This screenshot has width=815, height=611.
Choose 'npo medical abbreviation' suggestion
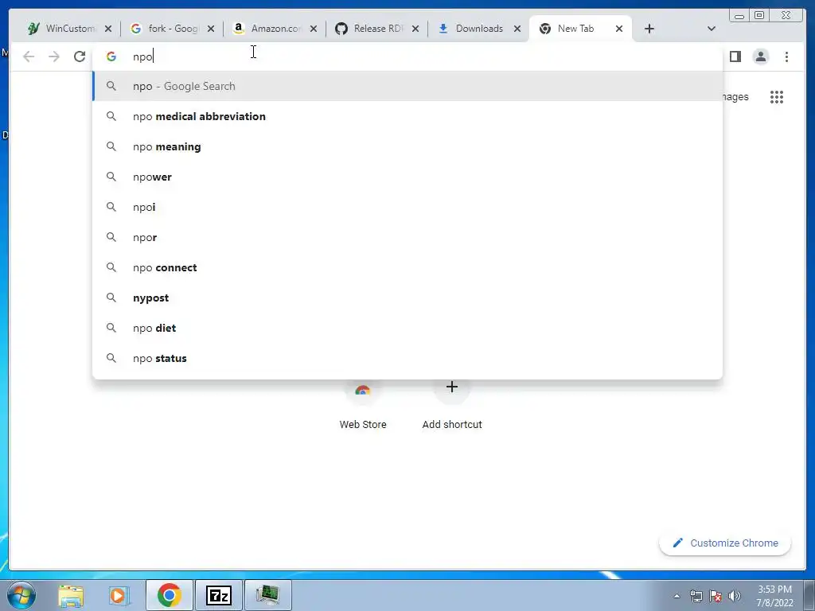407,116
